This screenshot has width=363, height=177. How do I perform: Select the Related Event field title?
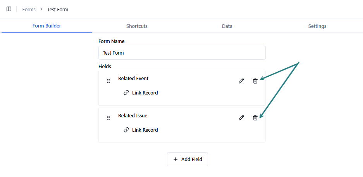click(133, 79)
